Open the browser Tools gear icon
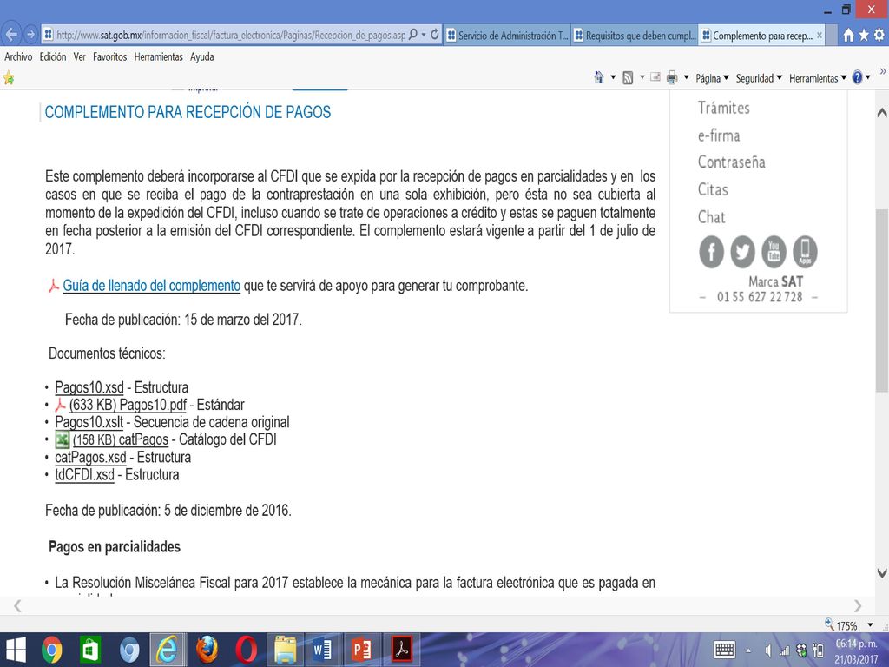889x667 pixels. (879, 35)
